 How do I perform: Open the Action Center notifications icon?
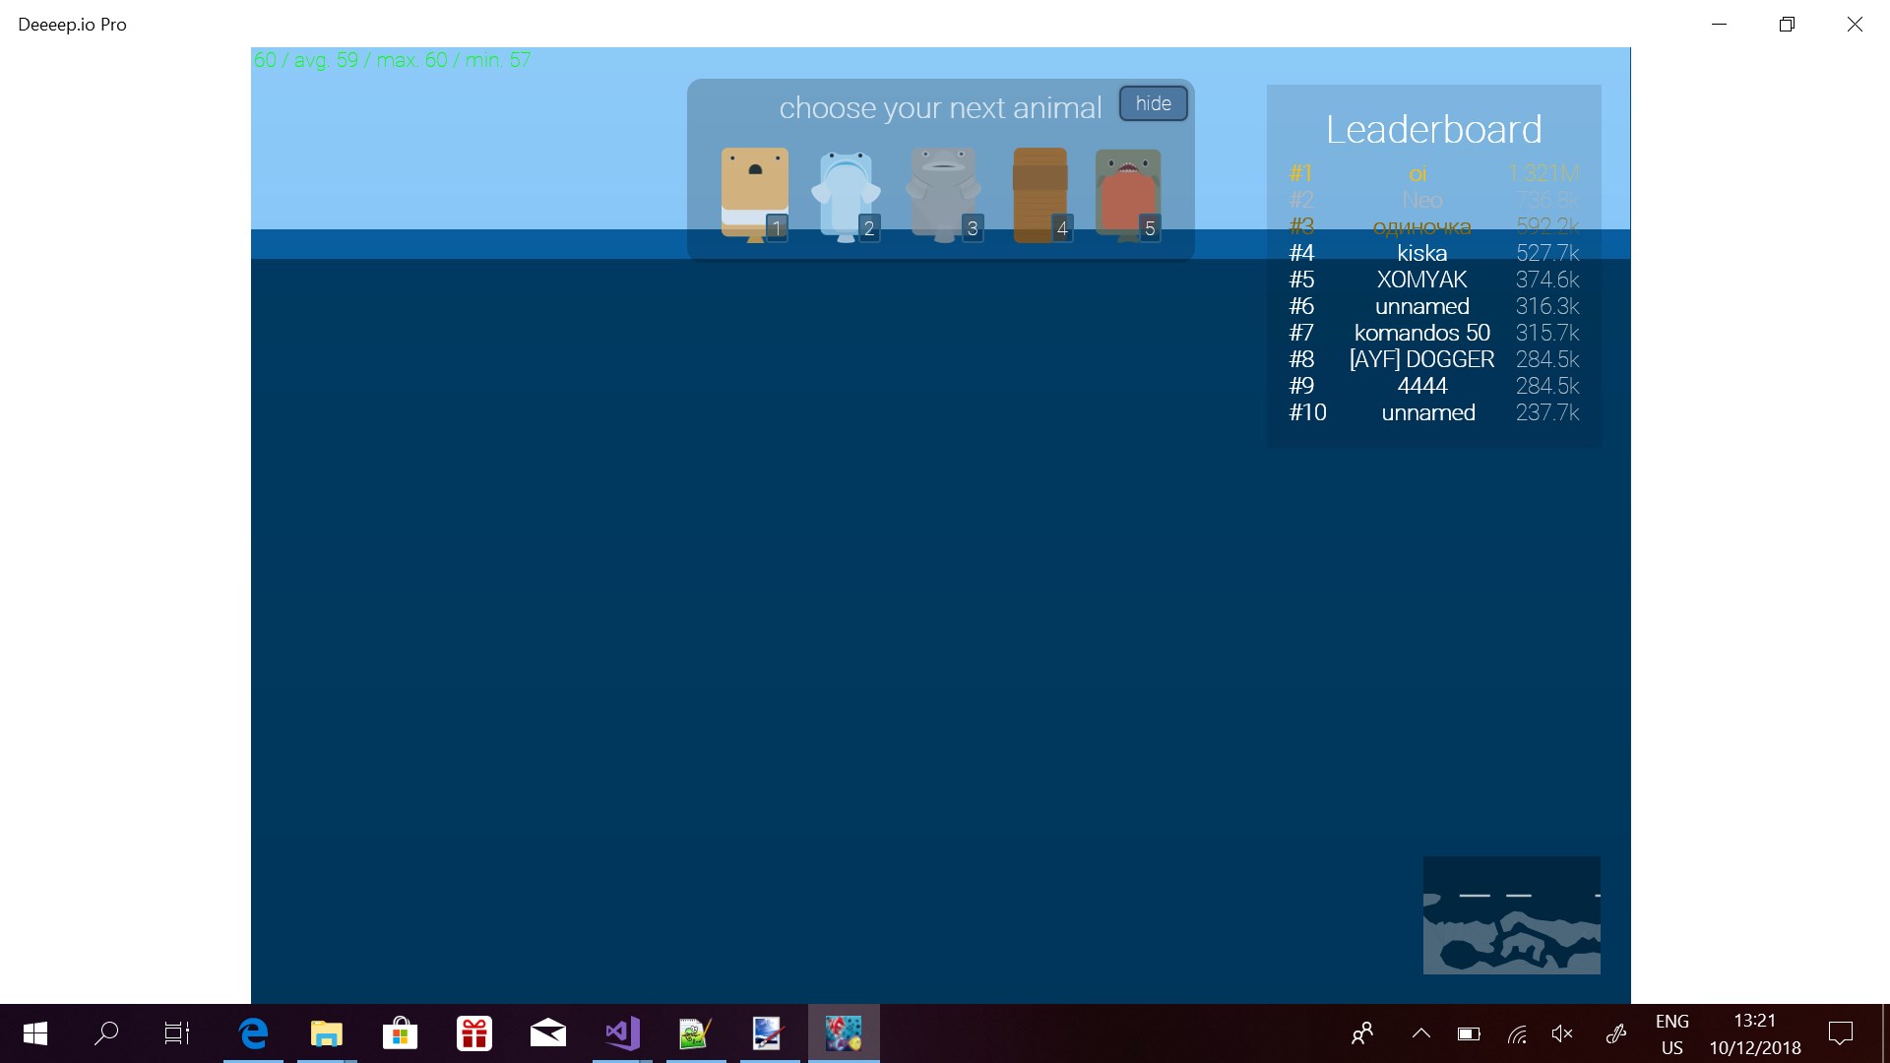point(1840,1033)
